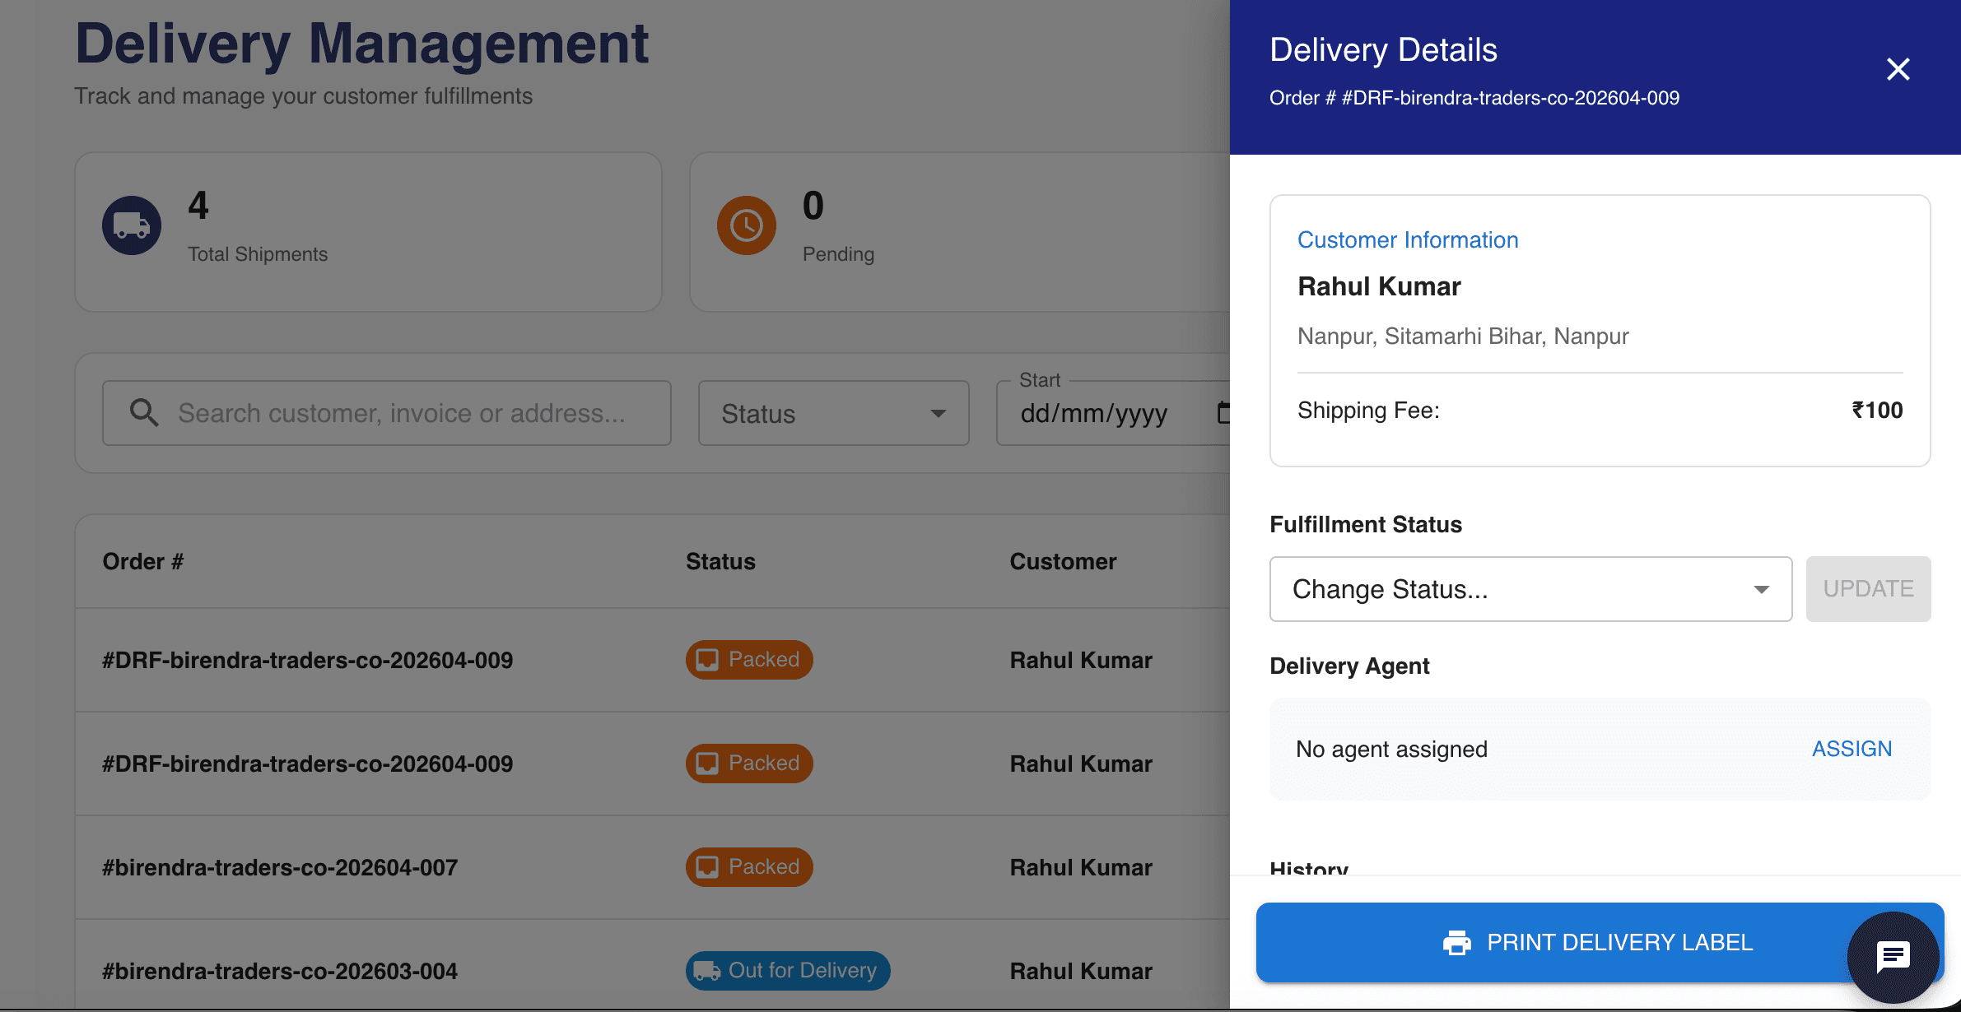Close the Delivery Details panel
Screen dimensions: 1961x1012
coord(1898,69)
